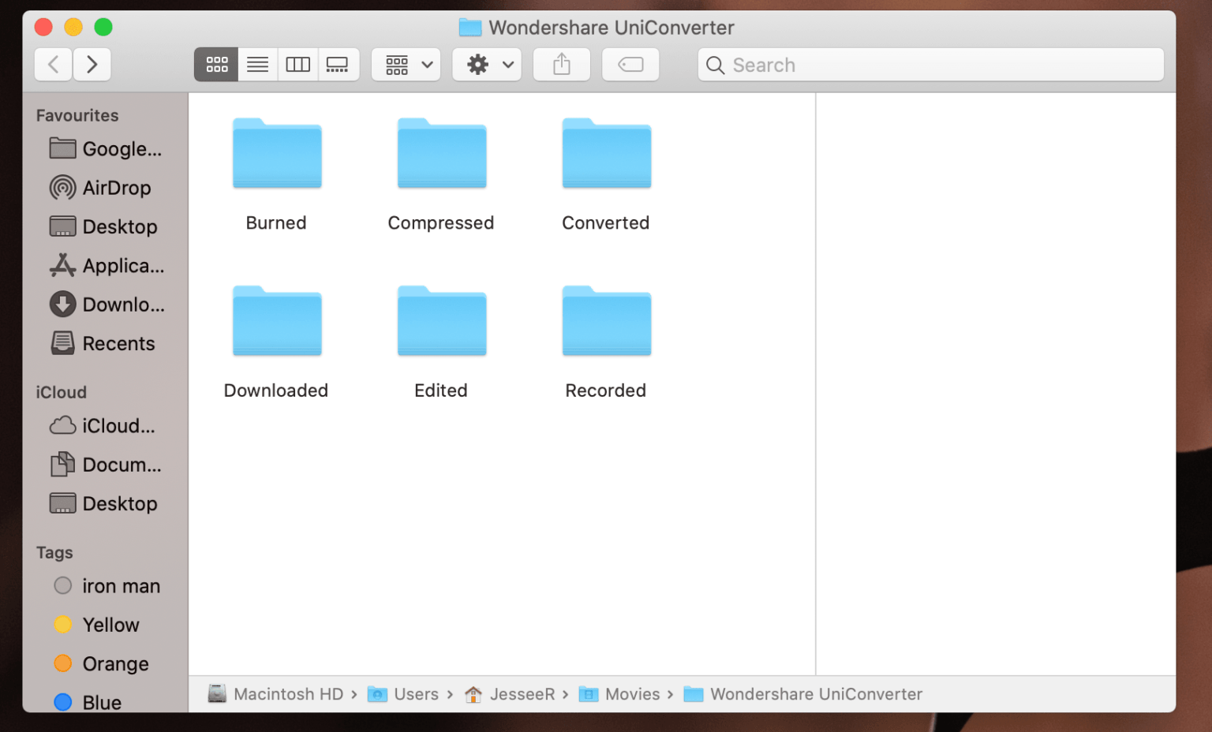This screenshot has width=1212, height=732.
Task: Click Wondershare UniConverter in path bar
Action: tap(803, 694)
